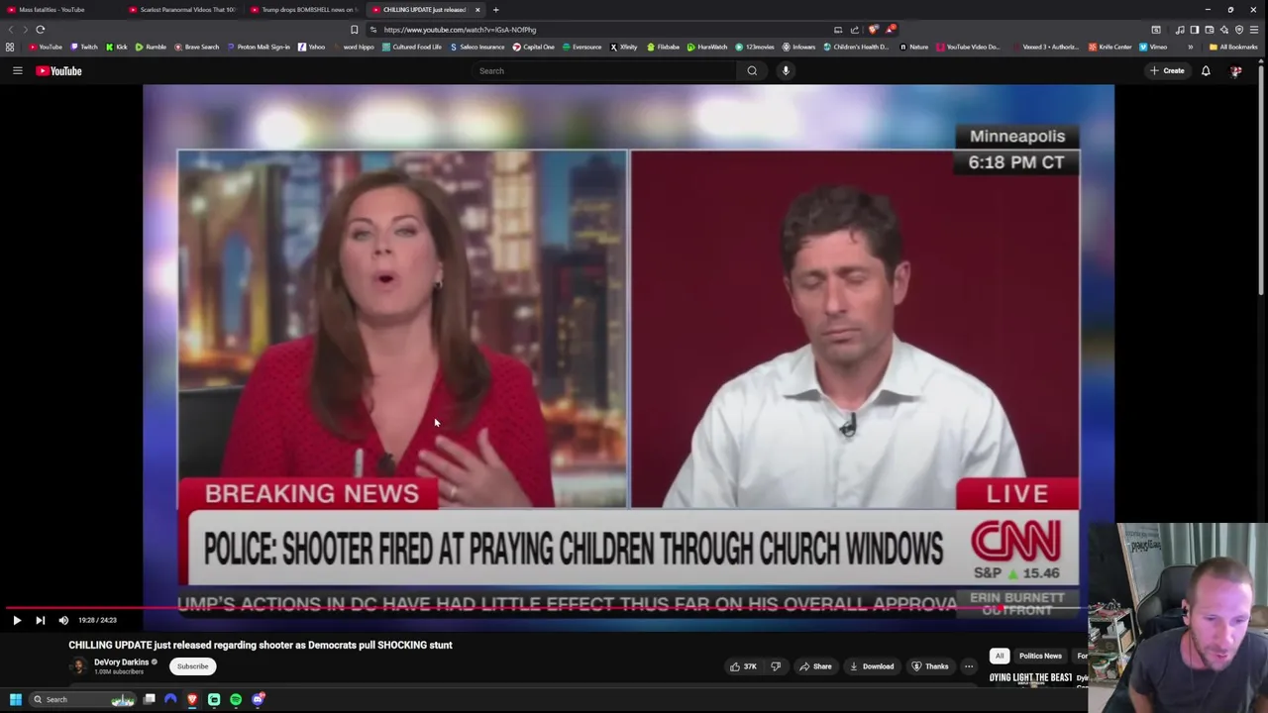Image resolution: width=1268 pixels, height=713 pixels.
Task: Open the Kick bookmark
Action: pyautogui.click(x=117, y=47)
